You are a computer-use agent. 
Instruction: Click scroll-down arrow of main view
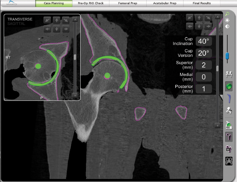pos(217,125)
